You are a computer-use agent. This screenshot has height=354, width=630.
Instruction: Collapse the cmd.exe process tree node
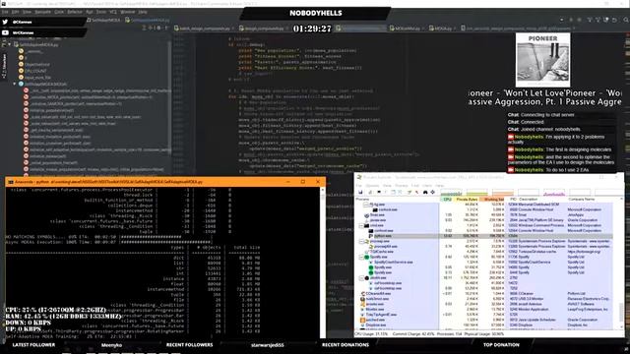[361, 225]
